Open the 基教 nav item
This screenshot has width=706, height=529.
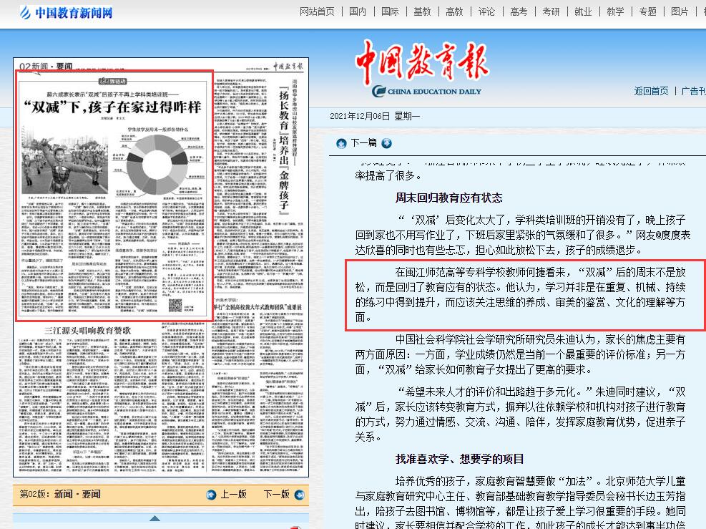pos(422,11)
